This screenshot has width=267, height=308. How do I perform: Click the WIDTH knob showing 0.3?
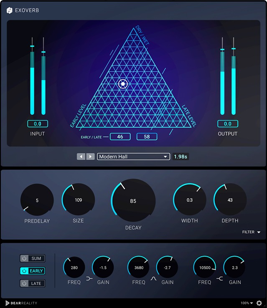click(x=190, y=199)
